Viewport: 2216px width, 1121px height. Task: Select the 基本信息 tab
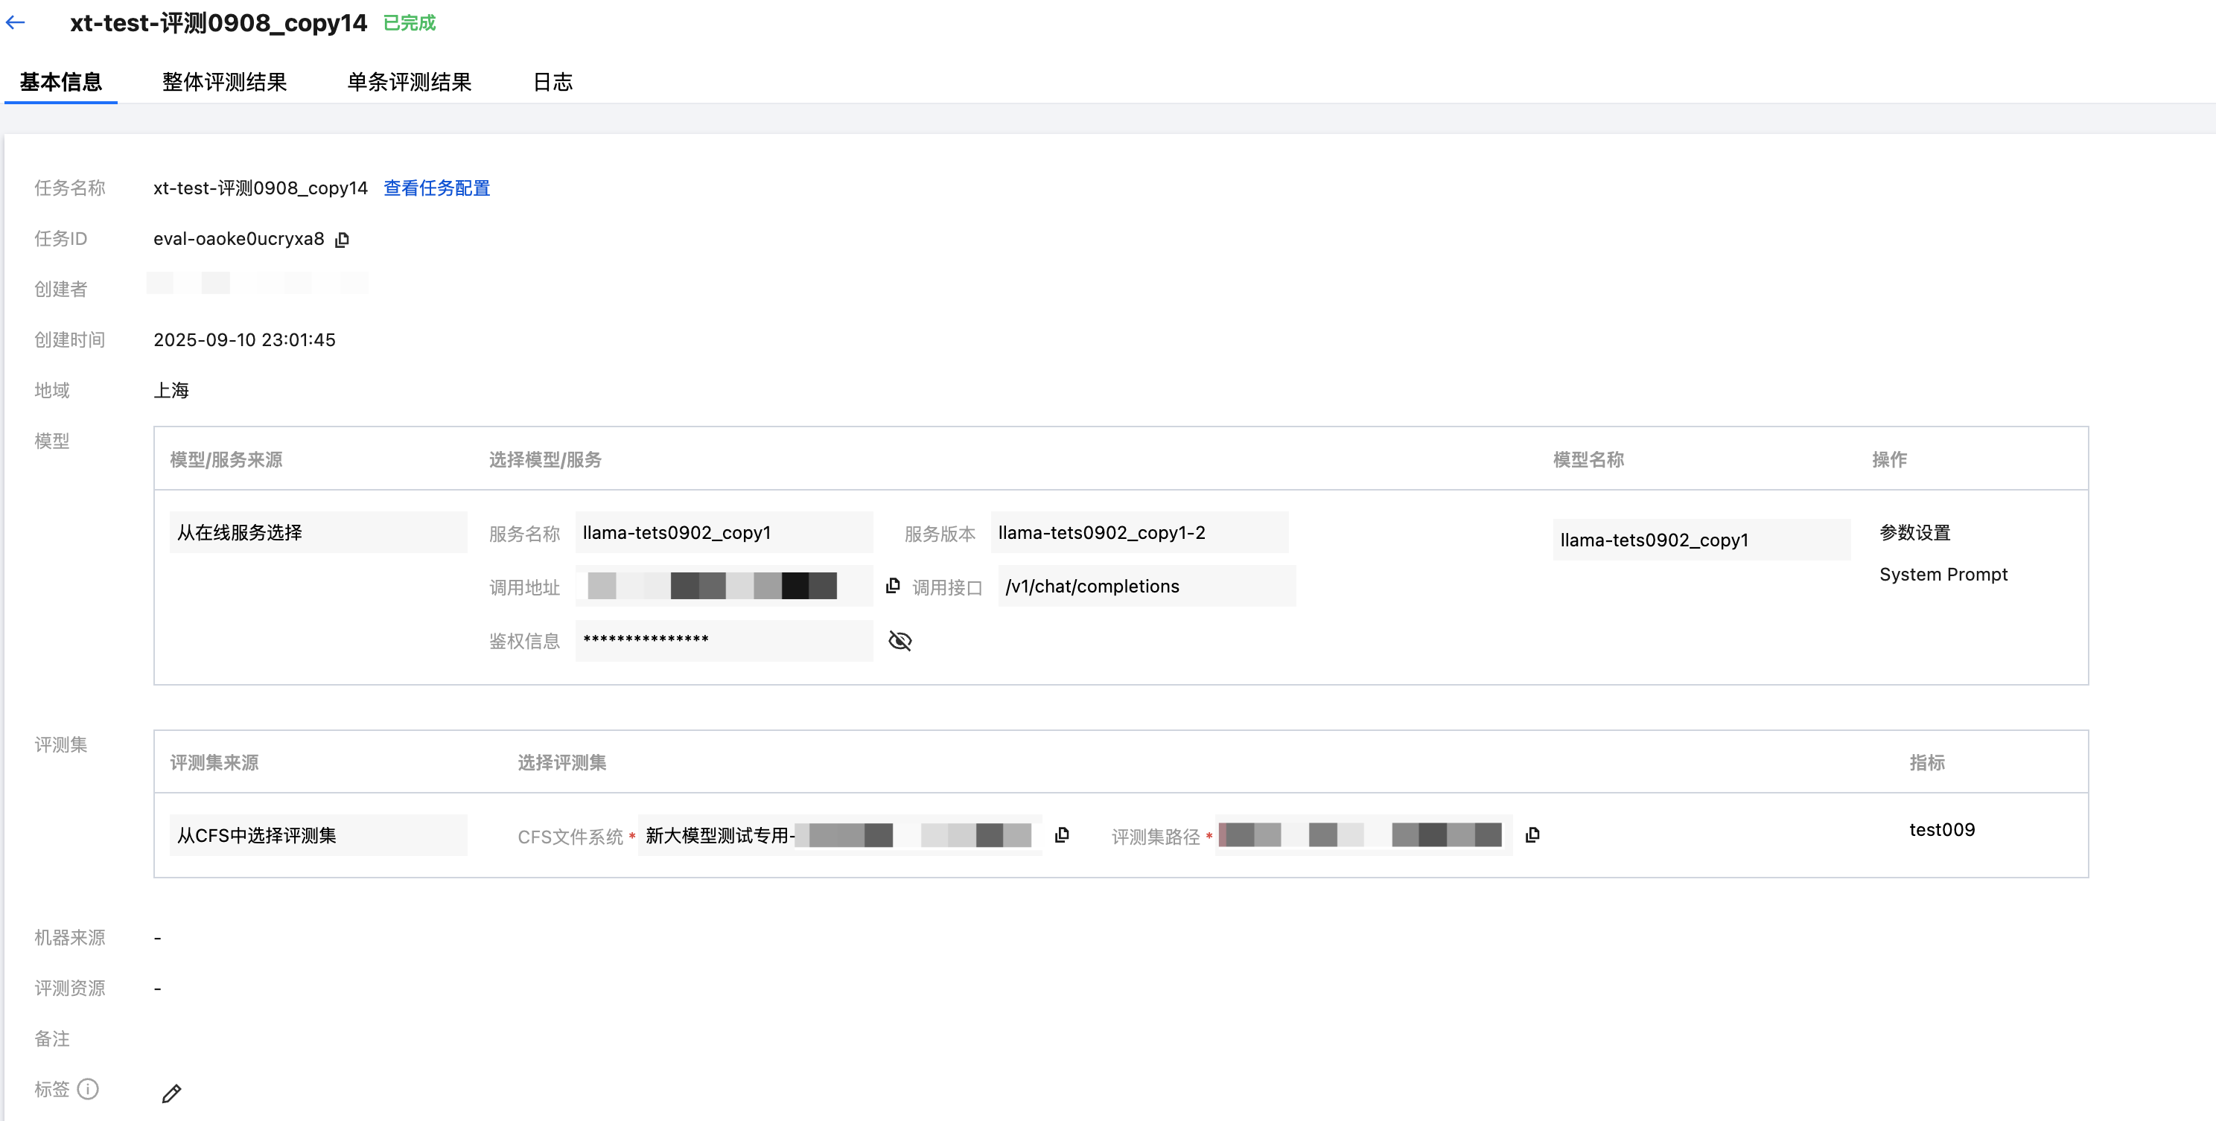click(x=60, y=82)
